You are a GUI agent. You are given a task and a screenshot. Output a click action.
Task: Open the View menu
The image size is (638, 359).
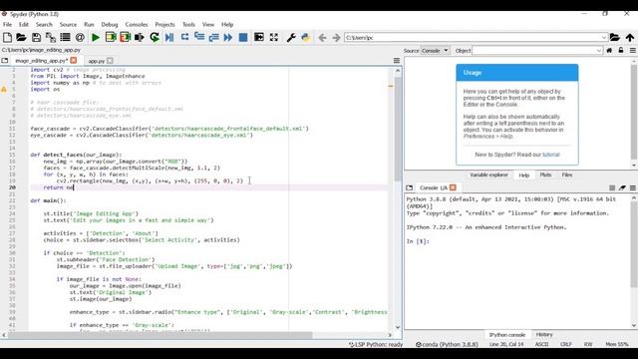point(208,24)
